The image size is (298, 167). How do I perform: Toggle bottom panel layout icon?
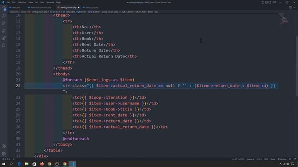click(x=266, y=2)
